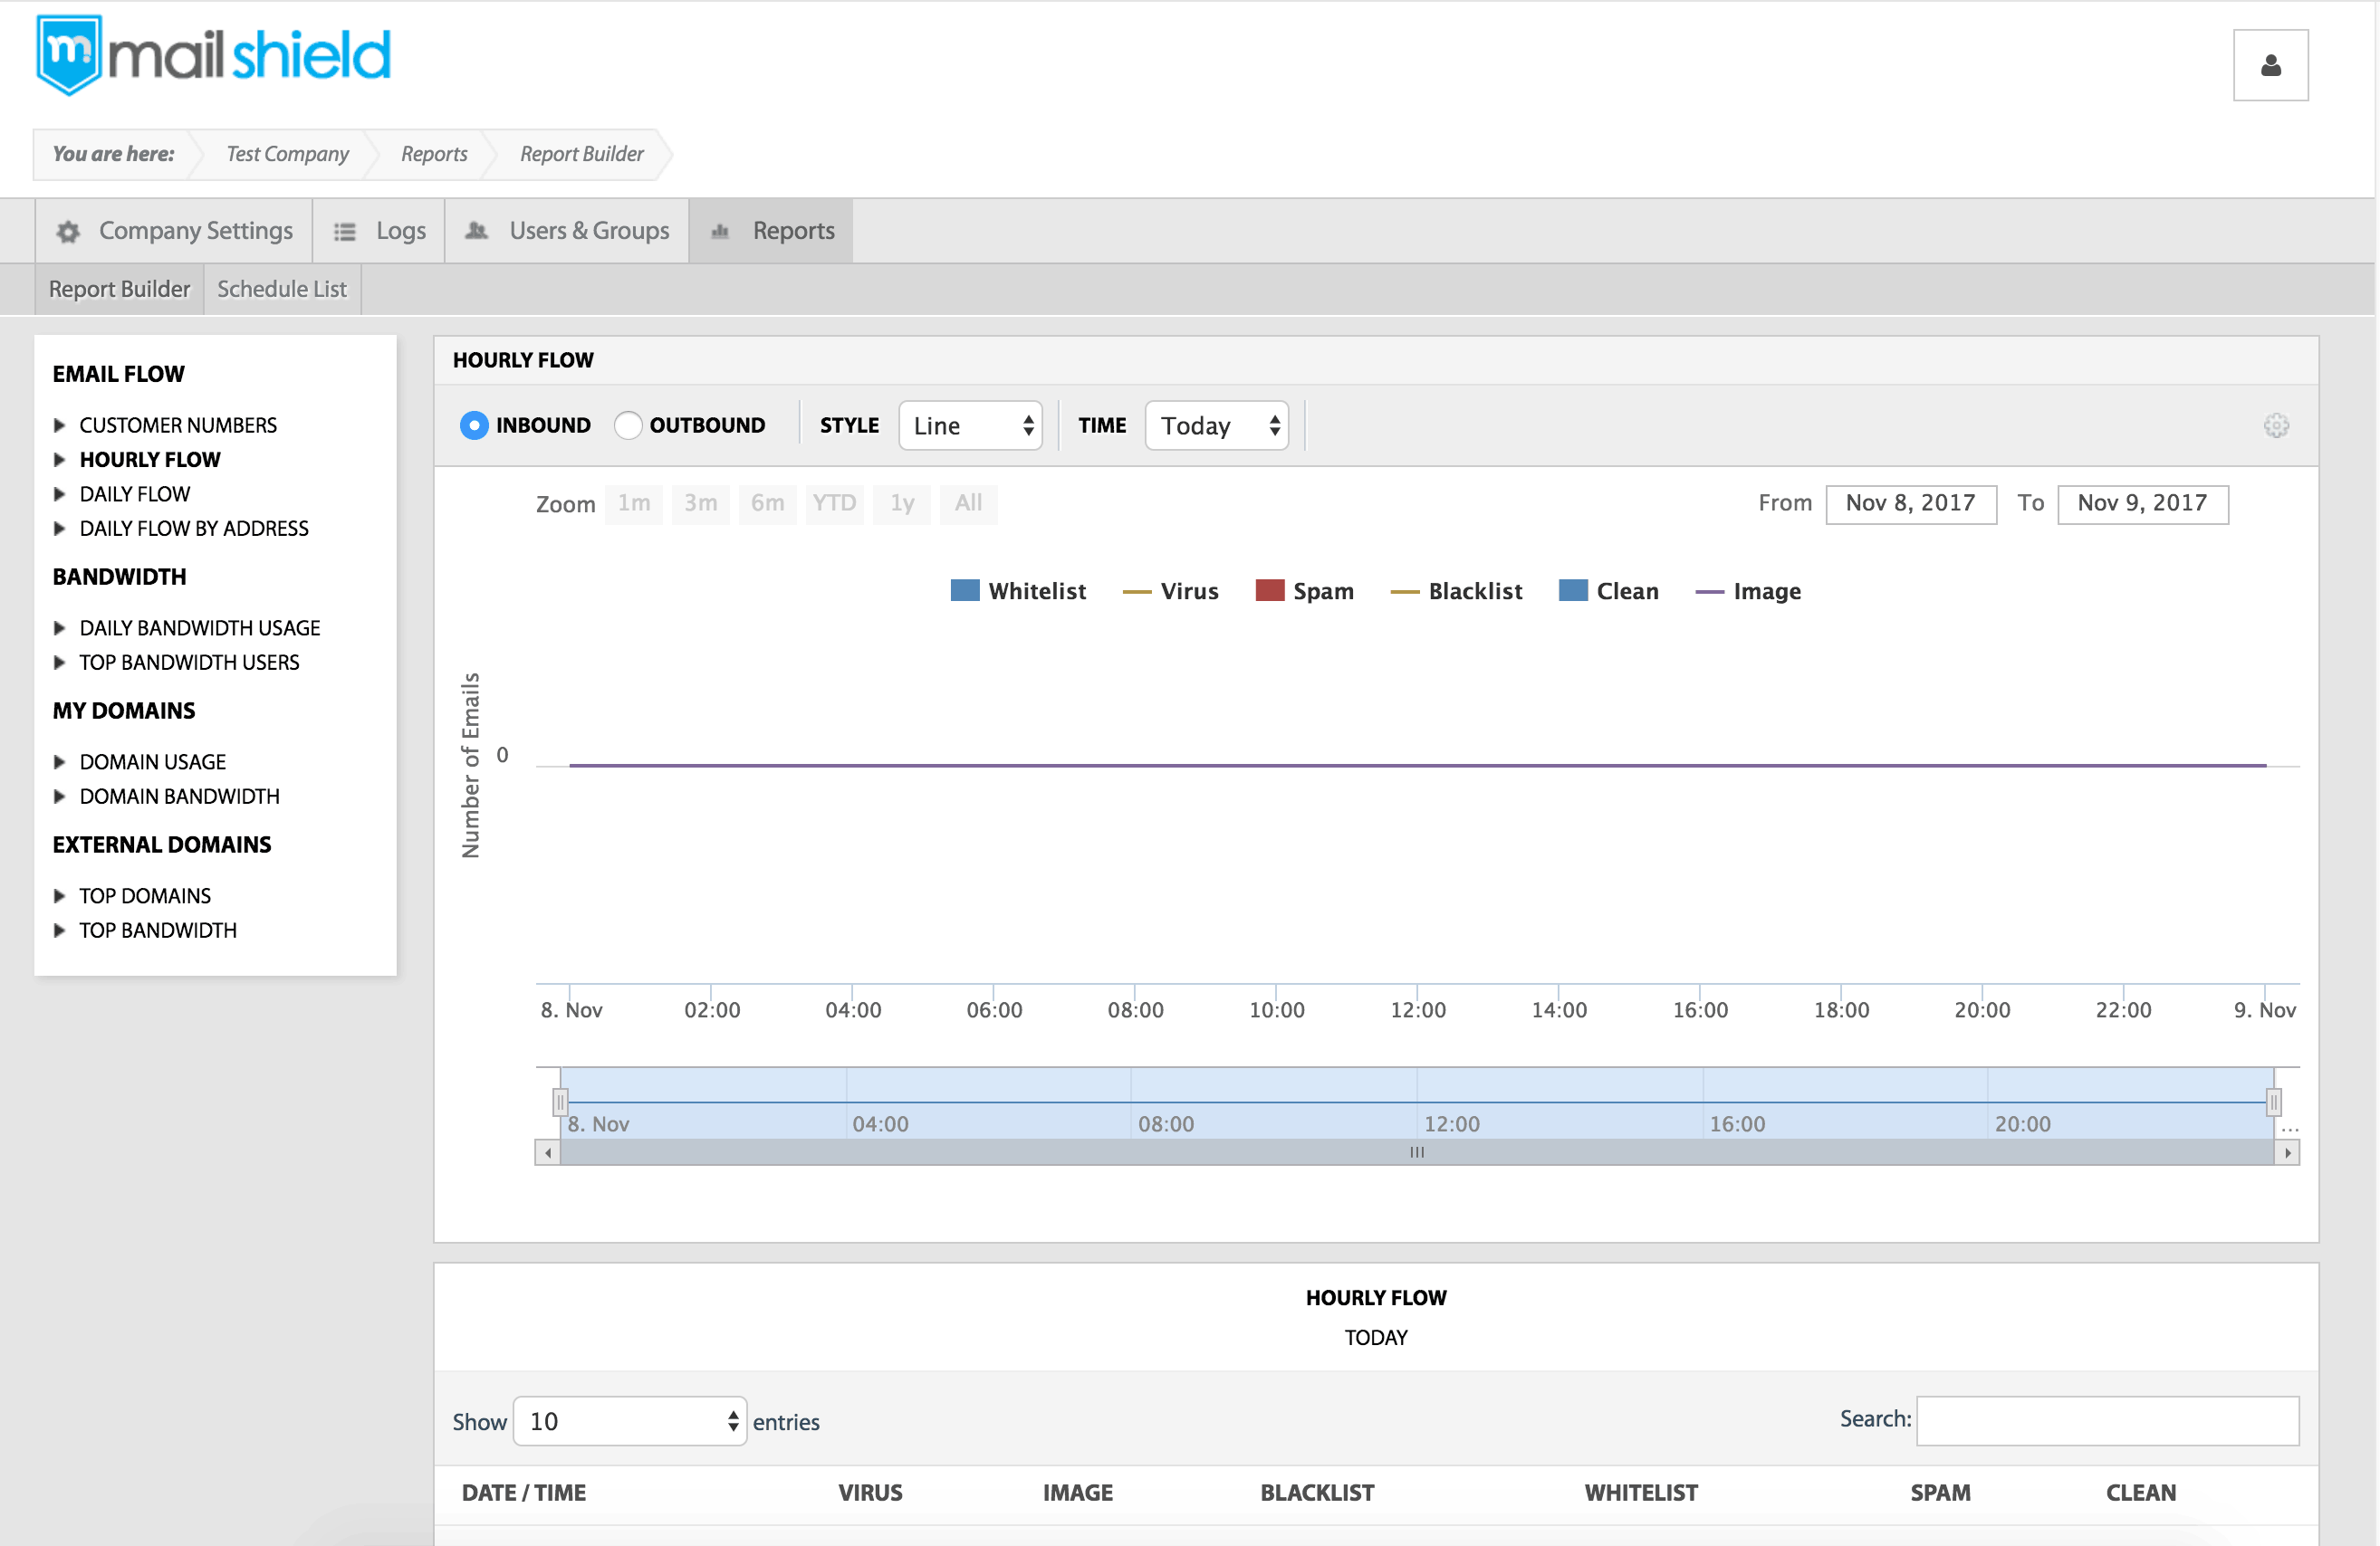Click the left navigator range handle
2380x1546 pixels.
click(560, 1102)
